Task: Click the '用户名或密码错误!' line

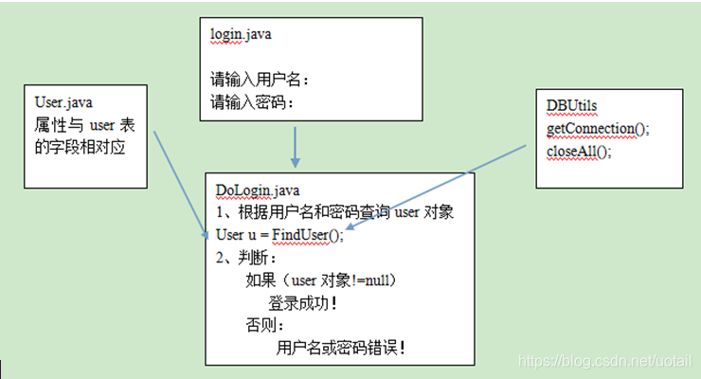Action: point(341,348)
